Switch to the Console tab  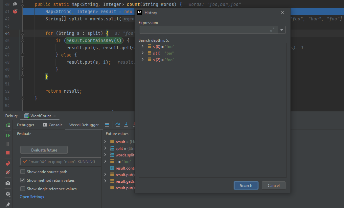53,125
